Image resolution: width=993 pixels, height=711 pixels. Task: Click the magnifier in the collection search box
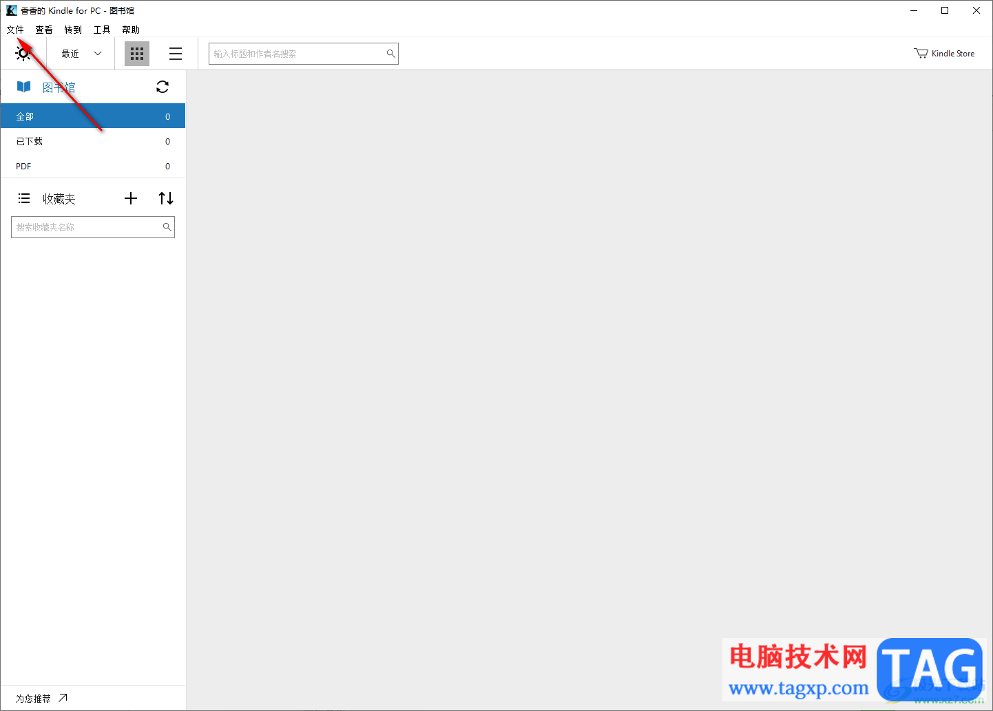point(167,226)
